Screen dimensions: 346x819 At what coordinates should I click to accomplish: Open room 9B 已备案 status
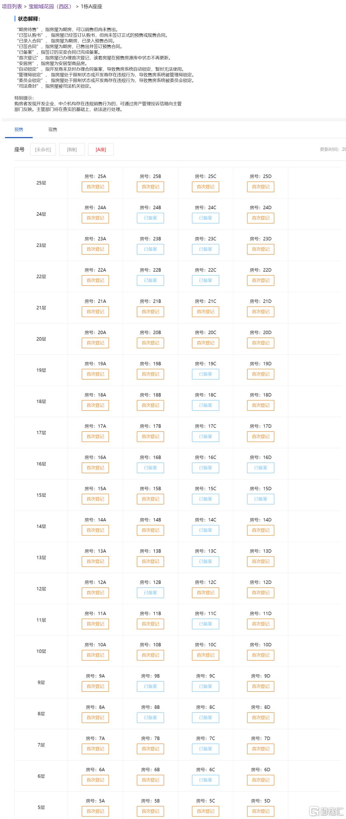[150, 686]
